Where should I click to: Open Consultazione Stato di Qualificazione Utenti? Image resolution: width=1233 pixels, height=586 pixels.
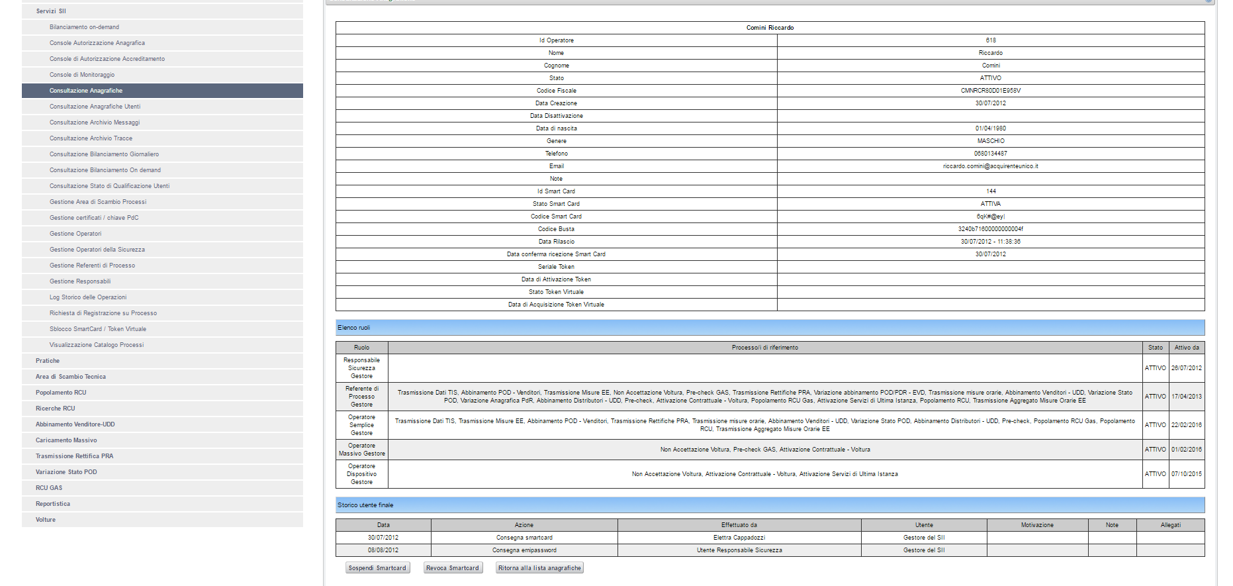coord(162,186)
